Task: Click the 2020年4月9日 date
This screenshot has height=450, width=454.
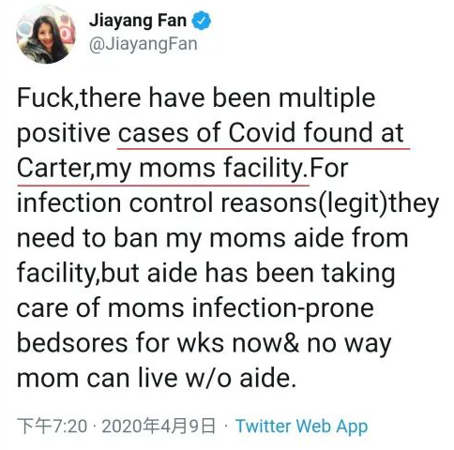Action: point(159,426)
